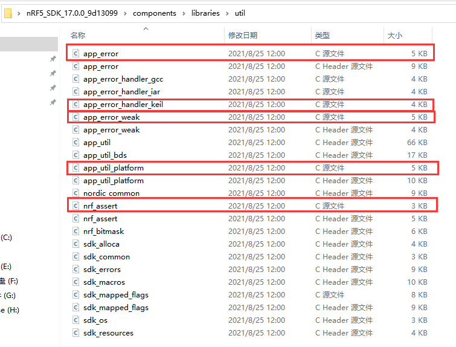
Task: Click the file name app_error_handler_keil
Action: [123, 105]
